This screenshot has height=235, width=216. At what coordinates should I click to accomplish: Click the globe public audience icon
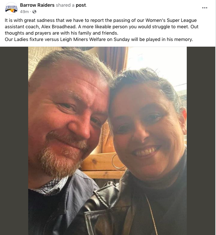(x=35, y=12)
